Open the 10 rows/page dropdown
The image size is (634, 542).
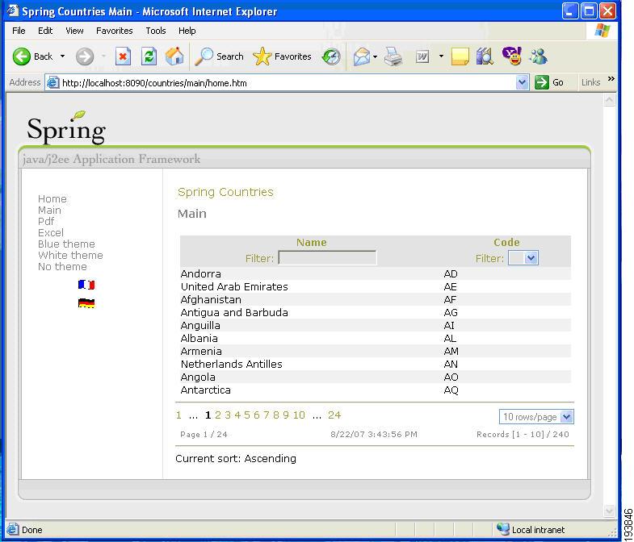[566, 417]
